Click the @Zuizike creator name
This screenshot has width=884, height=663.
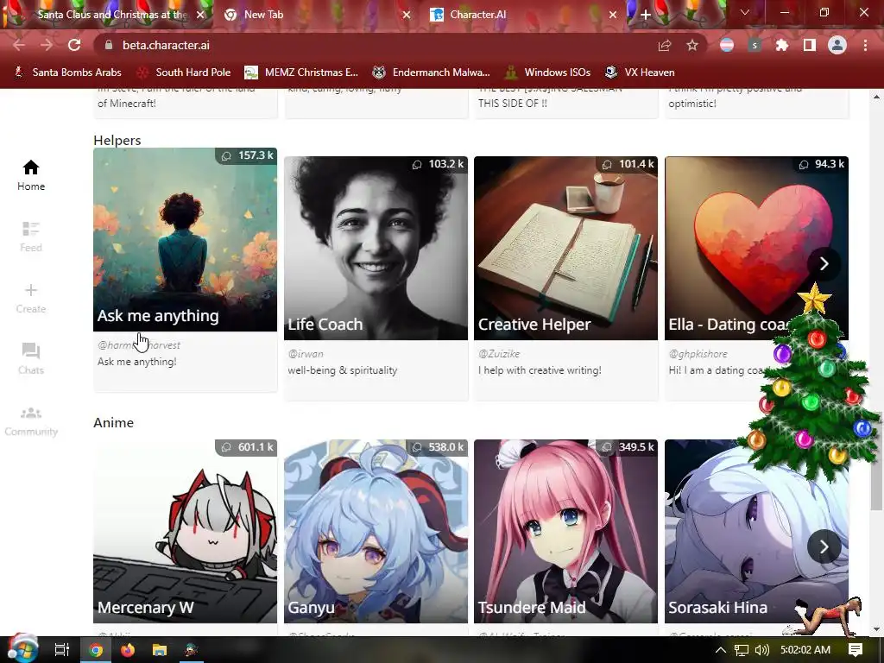[x=499, y=353]
